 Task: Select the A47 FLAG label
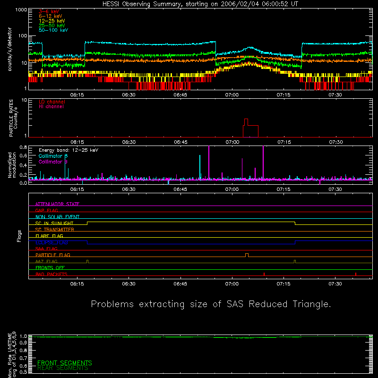(46, 261)
